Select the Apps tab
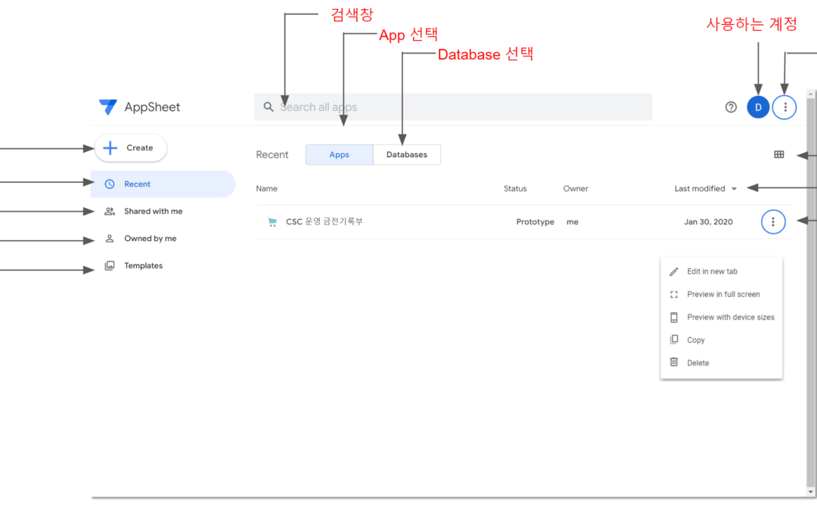817x510 pixels. (339, 155)
